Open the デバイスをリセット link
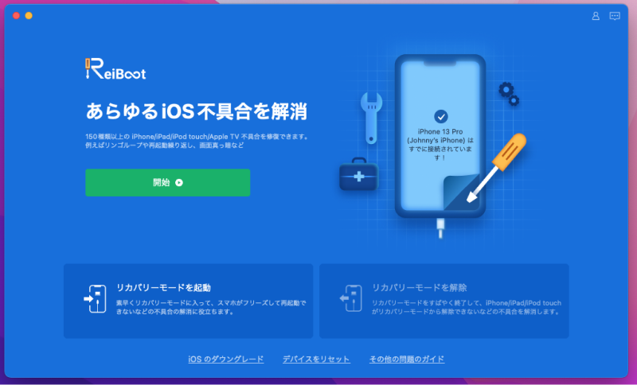Screen dimensions: 637x385 (x=316, y=359)
